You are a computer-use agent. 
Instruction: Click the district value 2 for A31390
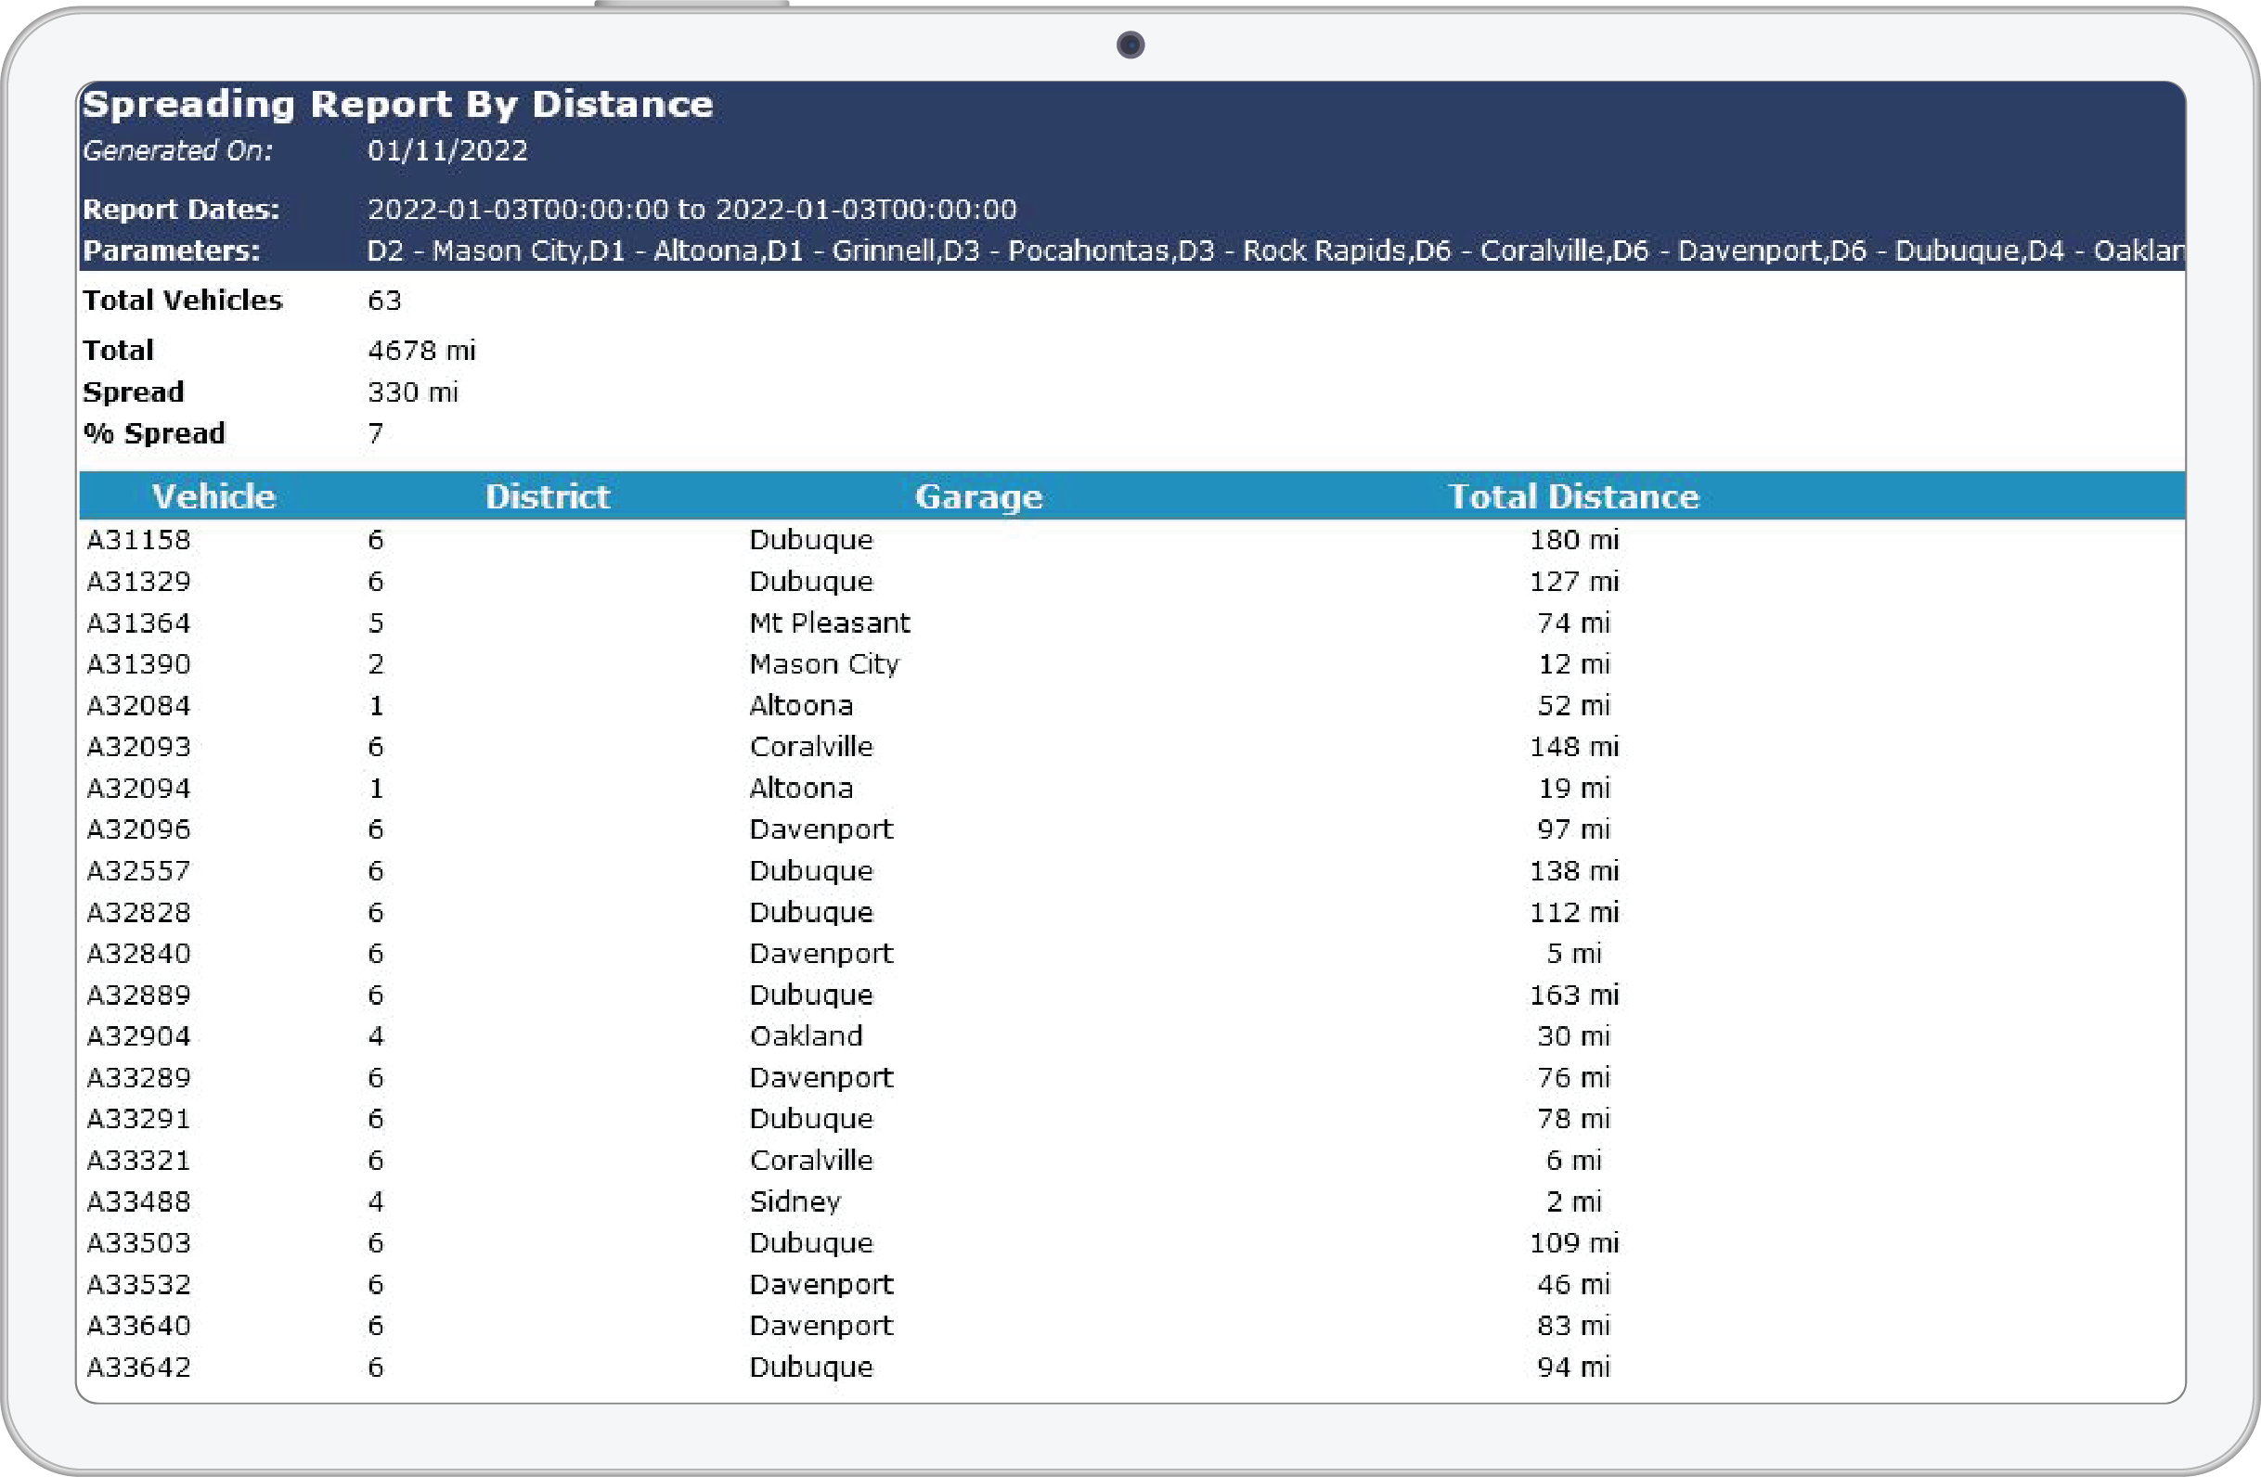coord(376,664)
